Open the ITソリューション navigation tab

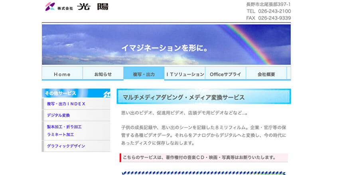coord(185,74)
